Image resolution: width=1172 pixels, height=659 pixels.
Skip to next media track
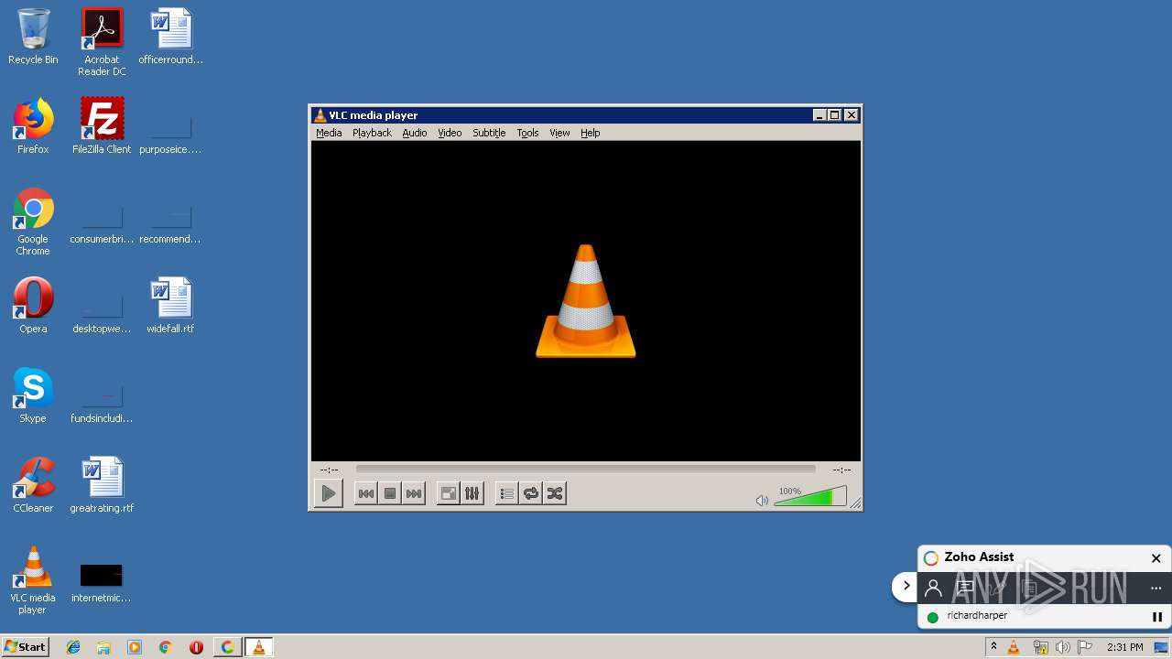click(414, 493)
